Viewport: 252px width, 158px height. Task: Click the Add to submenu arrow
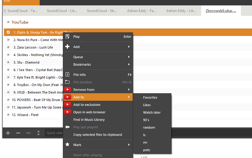pos(129,97)
